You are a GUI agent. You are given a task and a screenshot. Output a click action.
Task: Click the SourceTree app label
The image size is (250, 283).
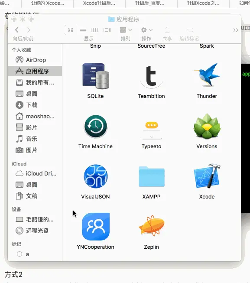pos(151,46)
